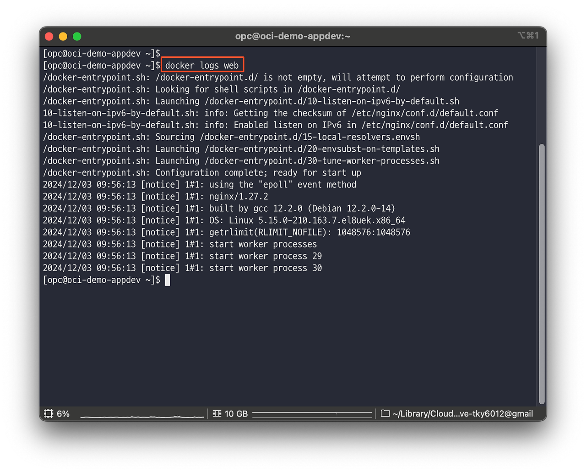Click the memory RAM icon in status bar
The image size is (586, 473).
217,414
